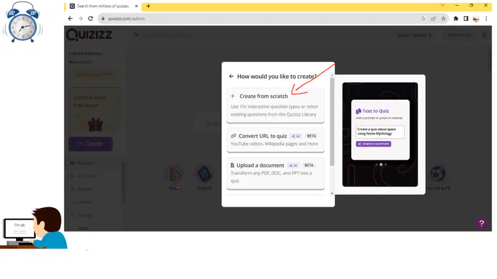The image size is (497, 279).
Task: Open the purple help question mark button
Action: coord(482,223)
